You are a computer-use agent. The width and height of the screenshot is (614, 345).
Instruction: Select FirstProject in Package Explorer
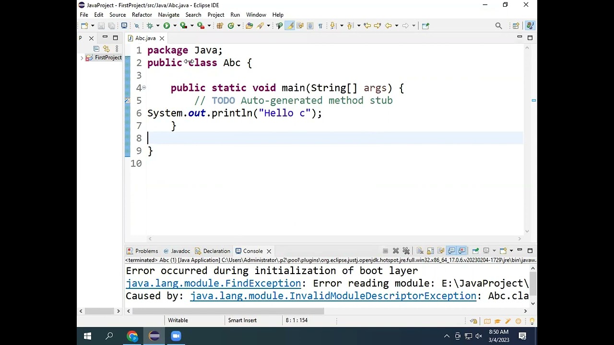108,57
